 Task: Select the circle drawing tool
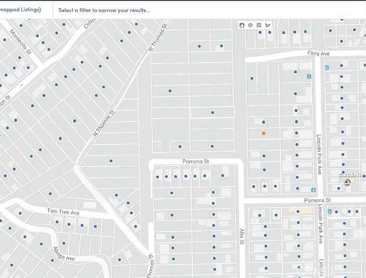click(x=250, y=25)
